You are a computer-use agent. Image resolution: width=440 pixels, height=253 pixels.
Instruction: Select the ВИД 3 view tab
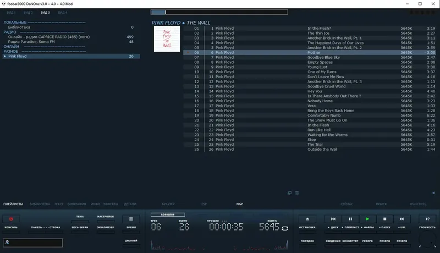pos(45,13)
